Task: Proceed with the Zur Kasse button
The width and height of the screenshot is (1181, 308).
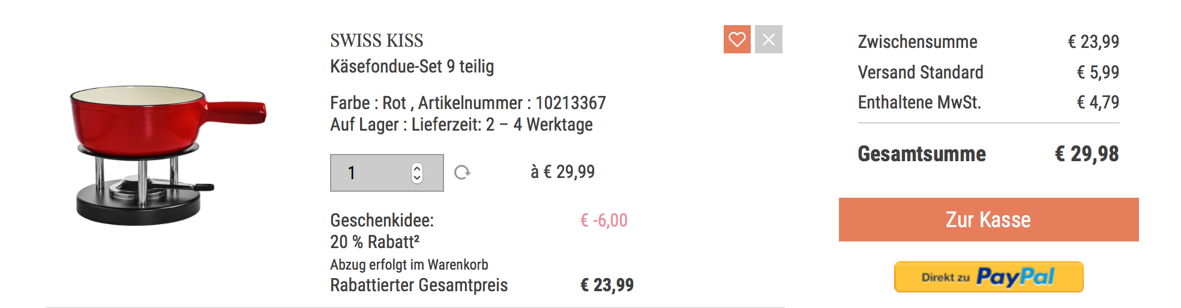Action: pyautogui.click(x=988, y=220)
